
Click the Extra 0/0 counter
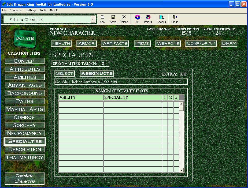[174, 74]
